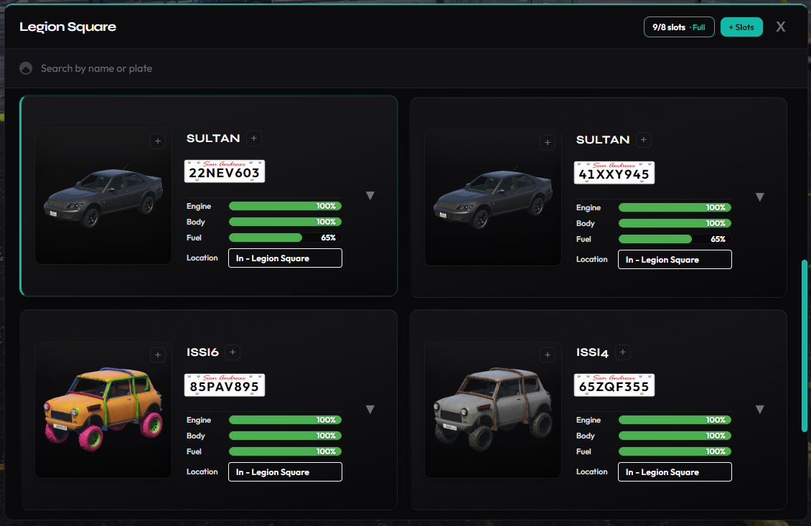Click the ISSI4 vehicle name
Screen dimensions: 811x526
pyautogui.click(x=592, y=353)
